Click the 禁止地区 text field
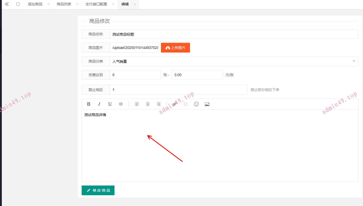 pyautogui.click(x=179, y=90)
